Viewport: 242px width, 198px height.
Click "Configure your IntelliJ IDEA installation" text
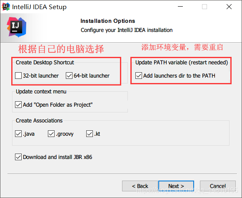[x=127, y=30]
